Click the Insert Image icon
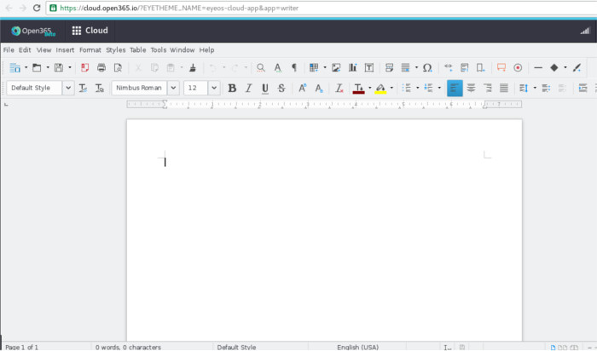 336,67
